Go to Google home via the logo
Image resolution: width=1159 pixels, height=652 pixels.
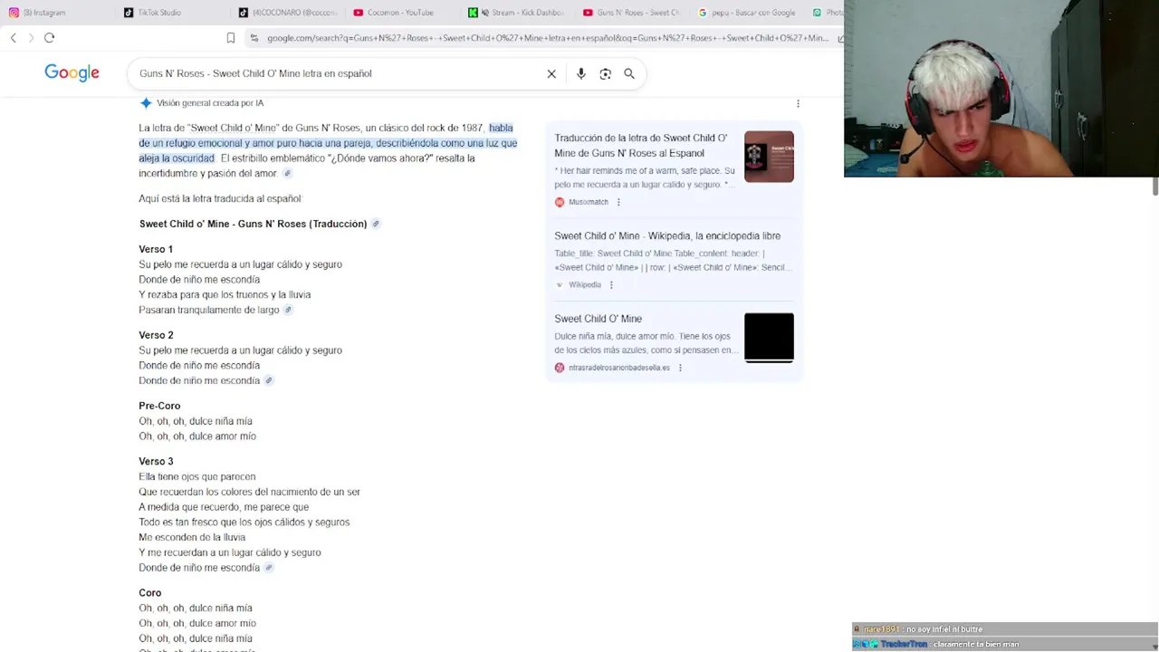pos(72,73)
